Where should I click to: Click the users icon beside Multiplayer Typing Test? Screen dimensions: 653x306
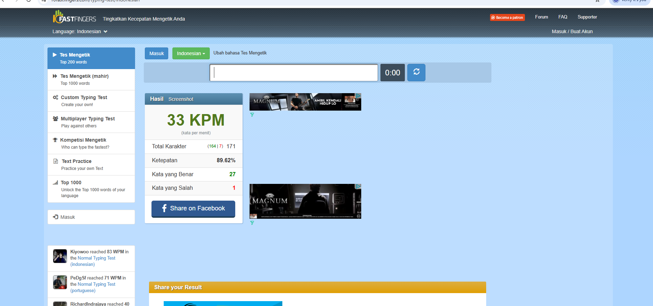55,119
